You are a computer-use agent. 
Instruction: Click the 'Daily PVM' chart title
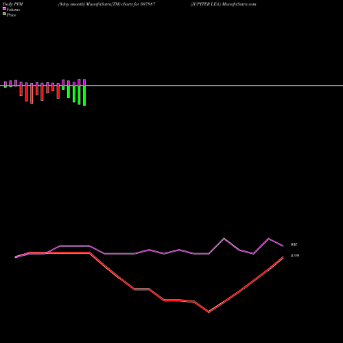click(13, 4)
